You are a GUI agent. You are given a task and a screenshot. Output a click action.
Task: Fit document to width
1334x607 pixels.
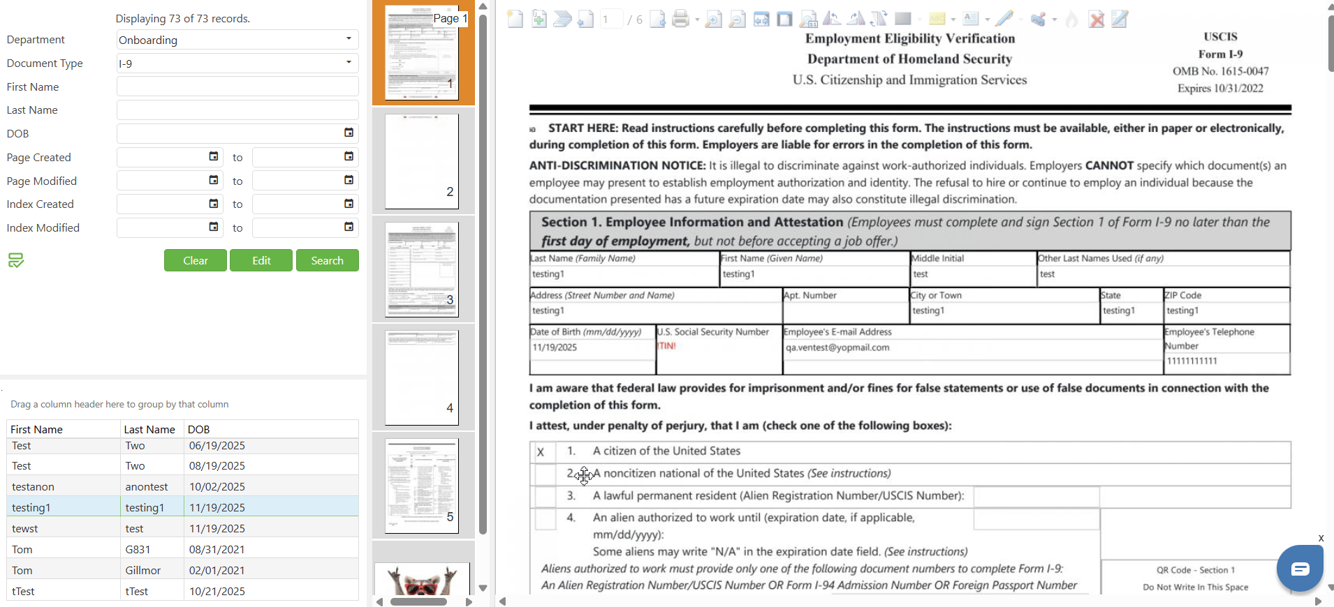tap(761, 19)
